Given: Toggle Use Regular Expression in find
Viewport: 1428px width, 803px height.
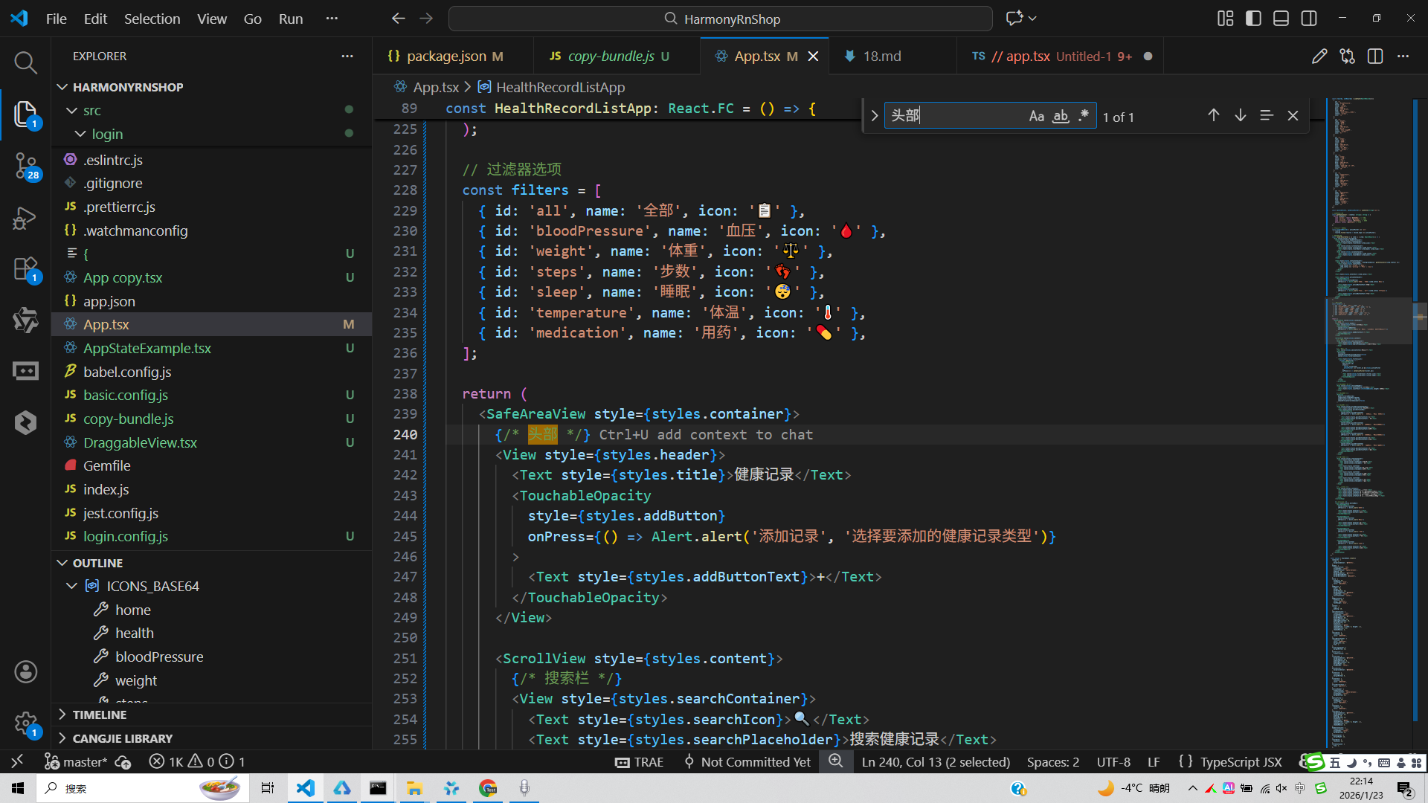Looking at the screenshot, I should (x=1084, y=116).
